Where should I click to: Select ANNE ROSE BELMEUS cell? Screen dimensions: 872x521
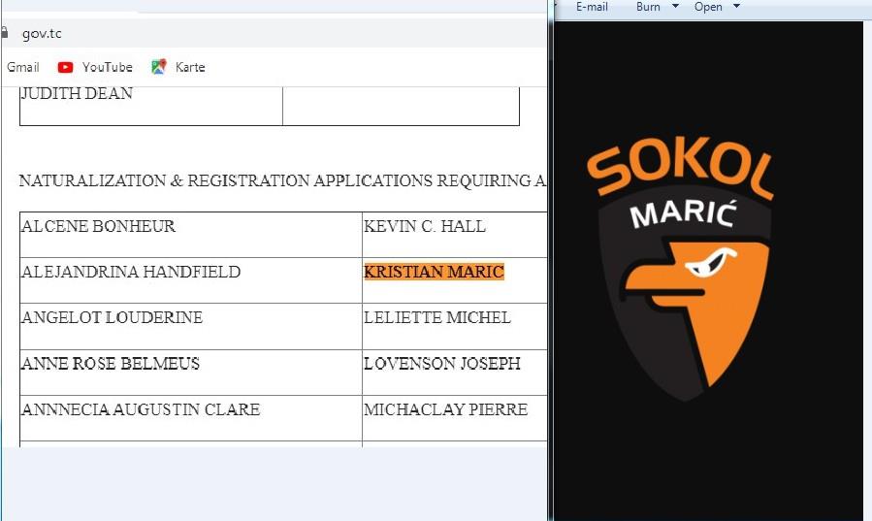(x=191, y=373)
